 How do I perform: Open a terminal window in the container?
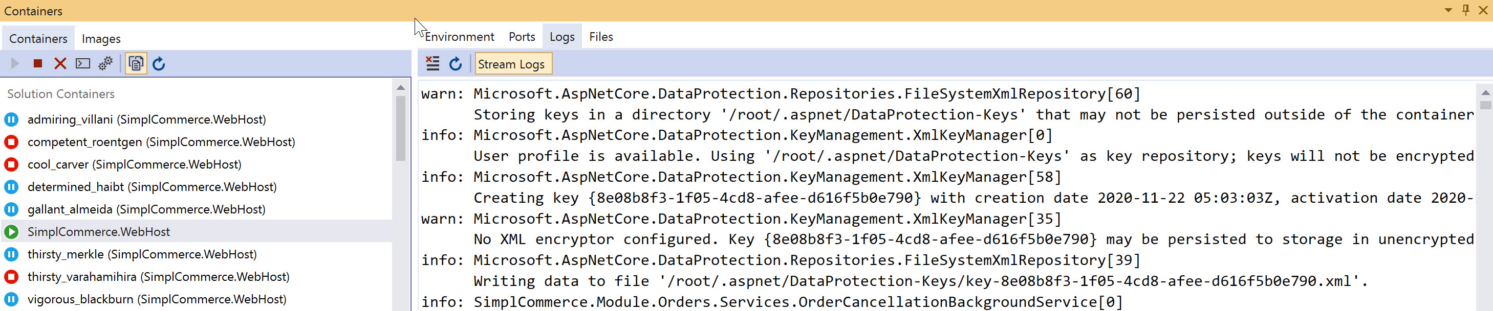click(83, 64)
